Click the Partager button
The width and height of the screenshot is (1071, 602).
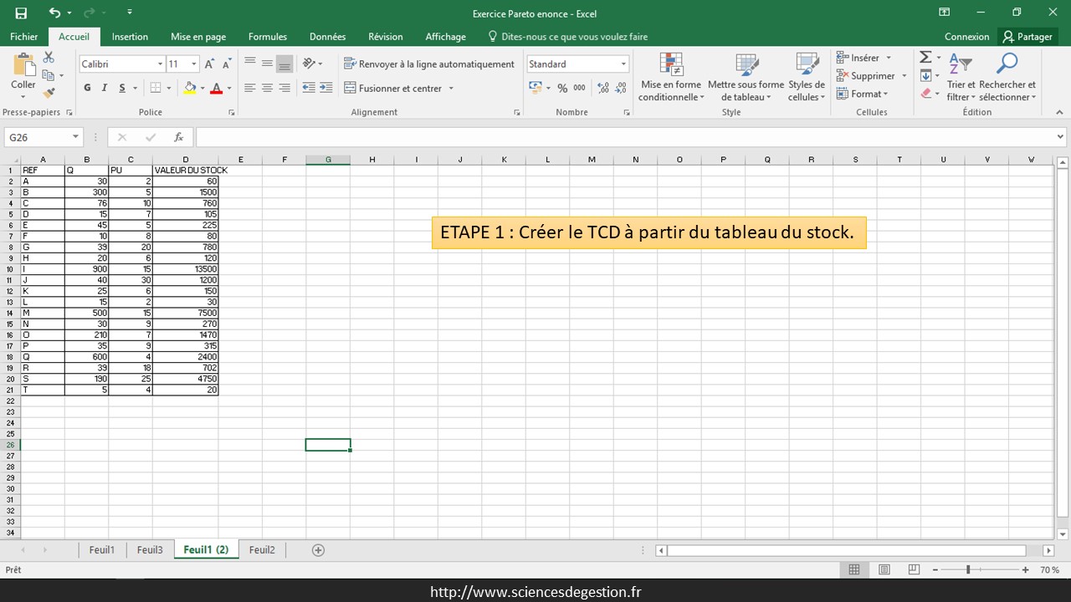(1027, 37)
